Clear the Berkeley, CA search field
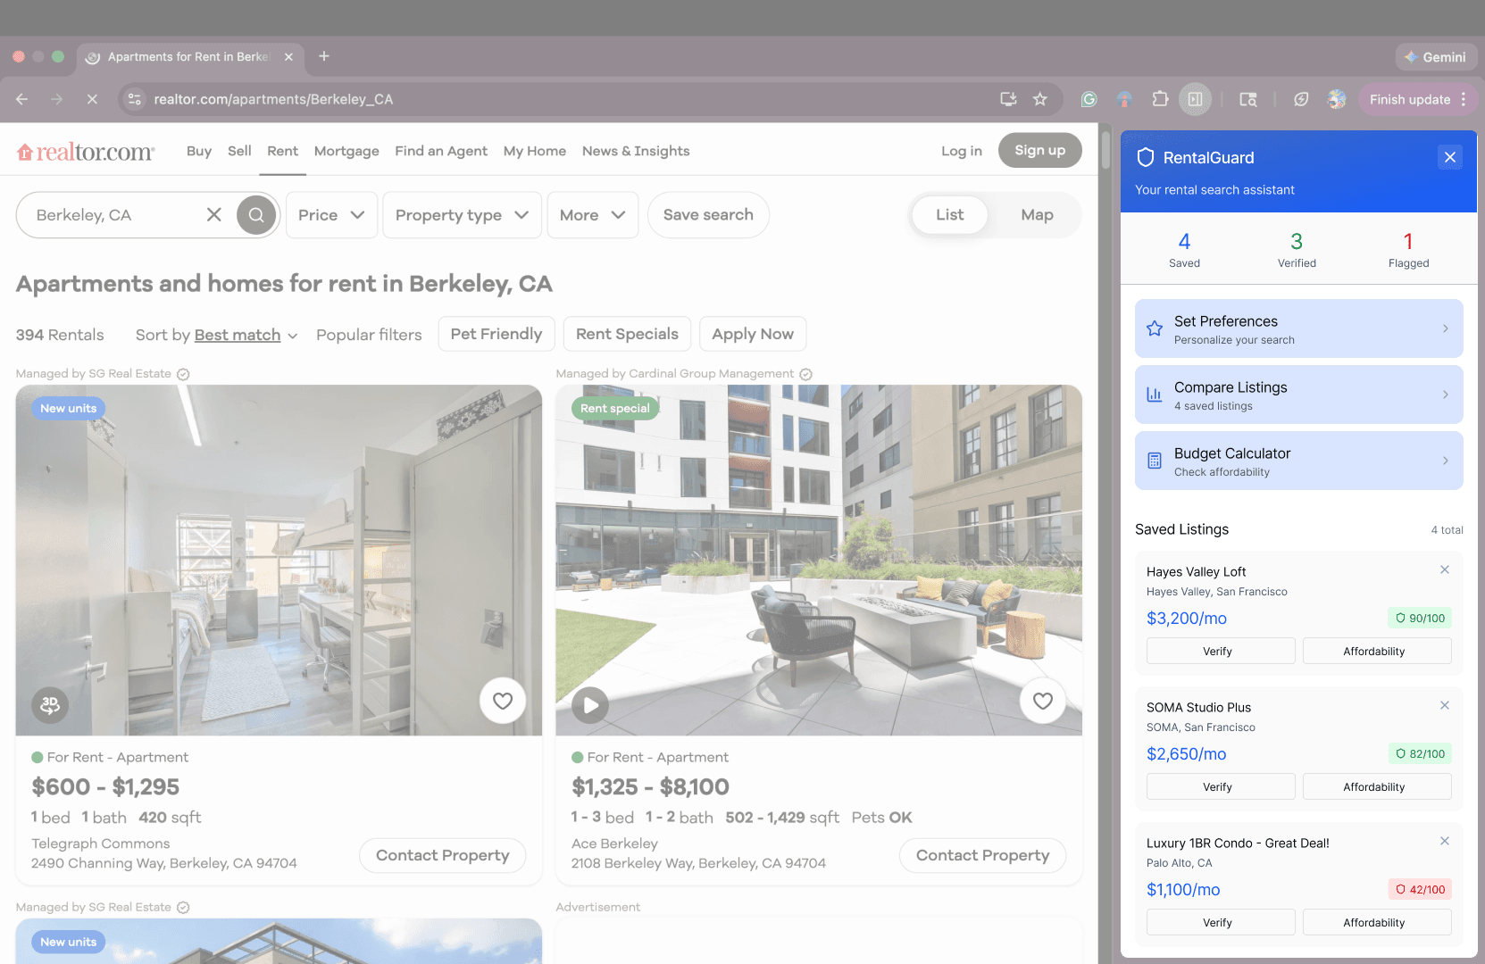 tap(214, 215)
